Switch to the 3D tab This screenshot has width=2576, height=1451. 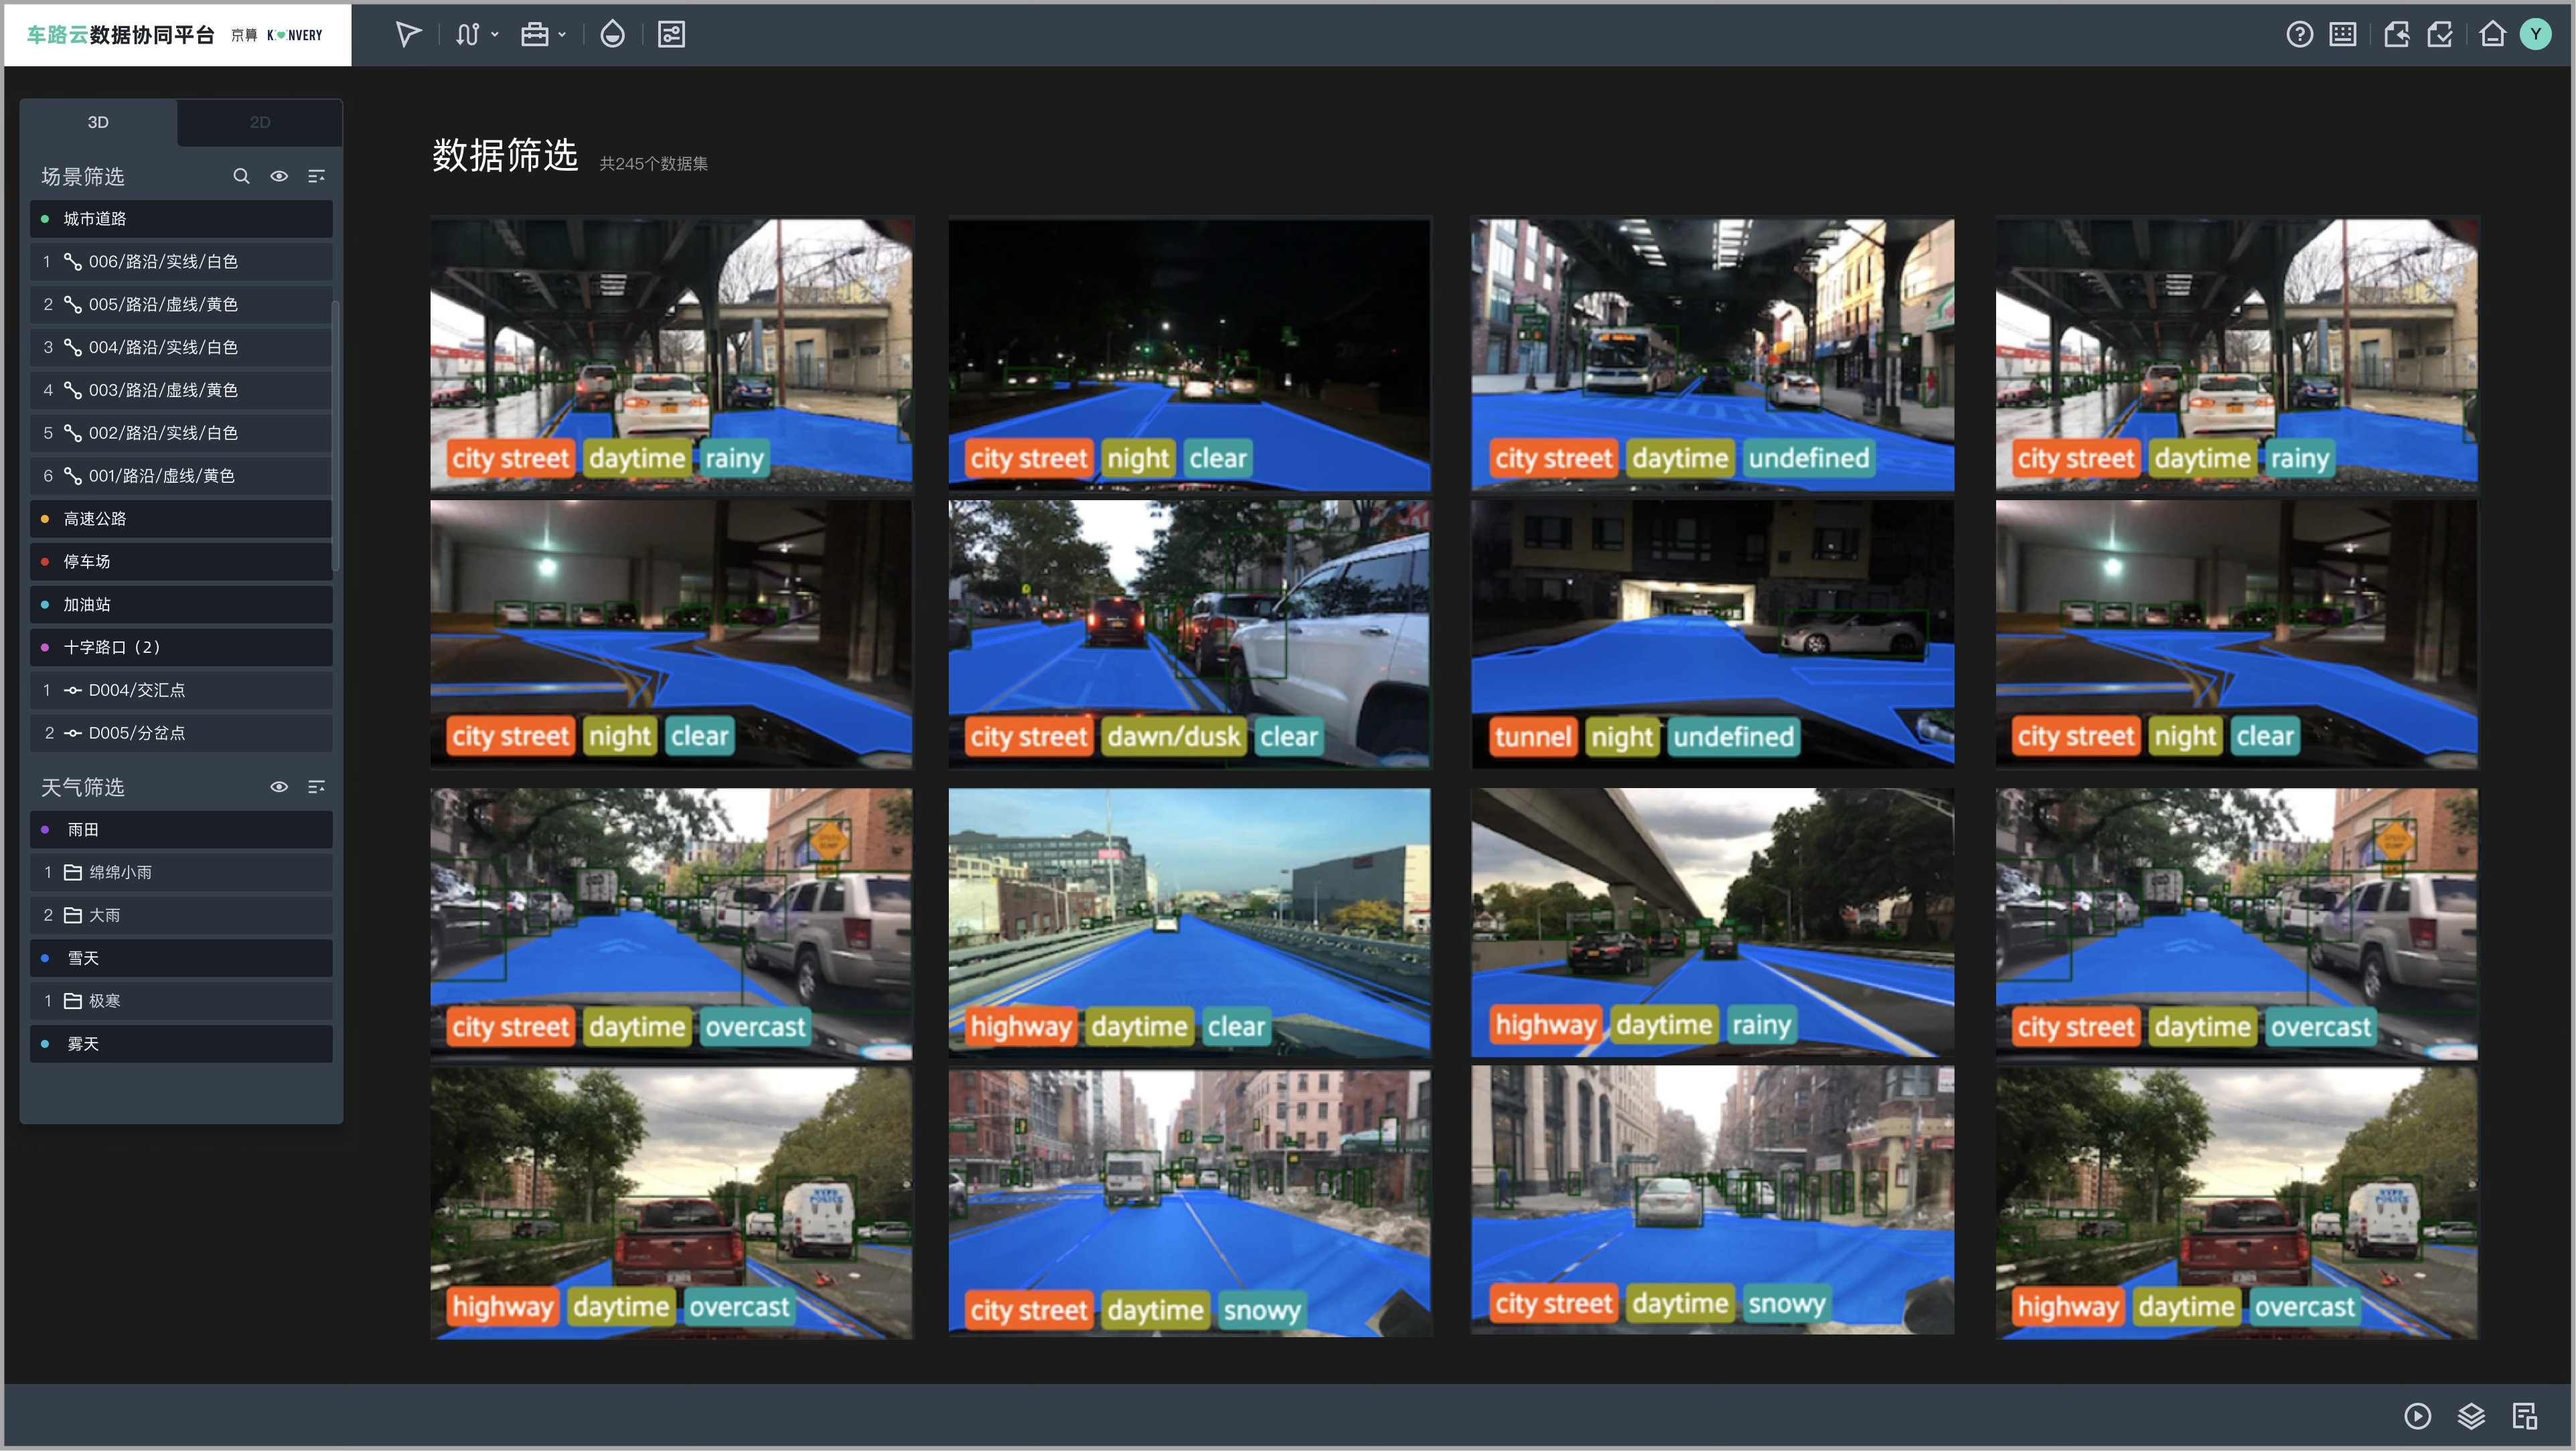click(x=98, y=122)
